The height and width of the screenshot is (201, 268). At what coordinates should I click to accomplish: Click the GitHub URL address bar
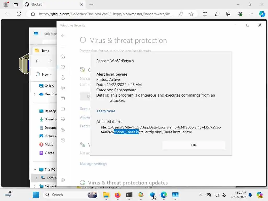click(x=106, y=14)
